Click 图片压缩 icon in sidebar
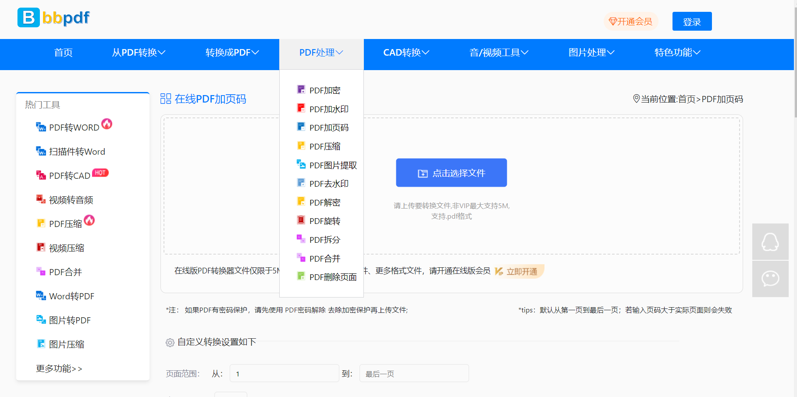The height and width of the screenshot is (397, 797). coord(41,344)
